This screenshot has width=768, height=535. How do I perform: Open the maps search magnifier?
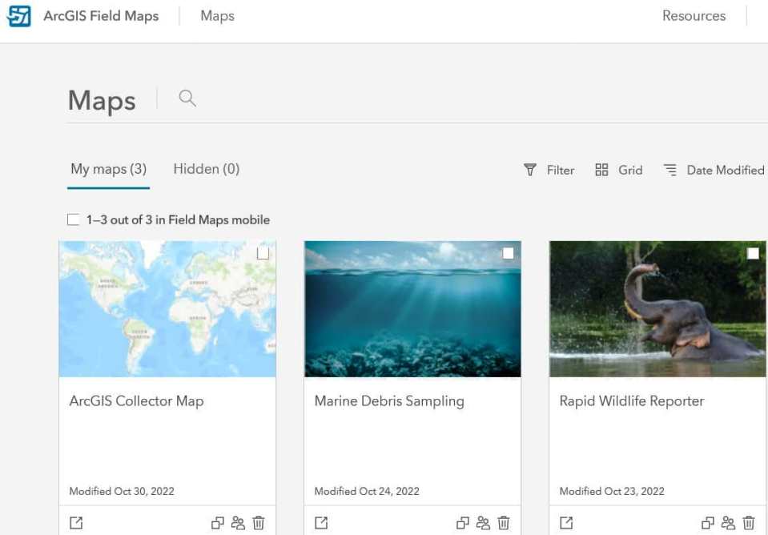(187, 99)
